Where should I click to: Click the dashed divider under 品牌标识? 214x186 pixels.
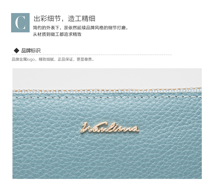pos(92,55)
